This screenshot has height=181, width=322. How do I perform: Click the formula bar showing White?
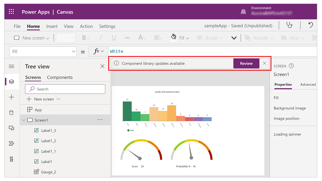(213, 51)
